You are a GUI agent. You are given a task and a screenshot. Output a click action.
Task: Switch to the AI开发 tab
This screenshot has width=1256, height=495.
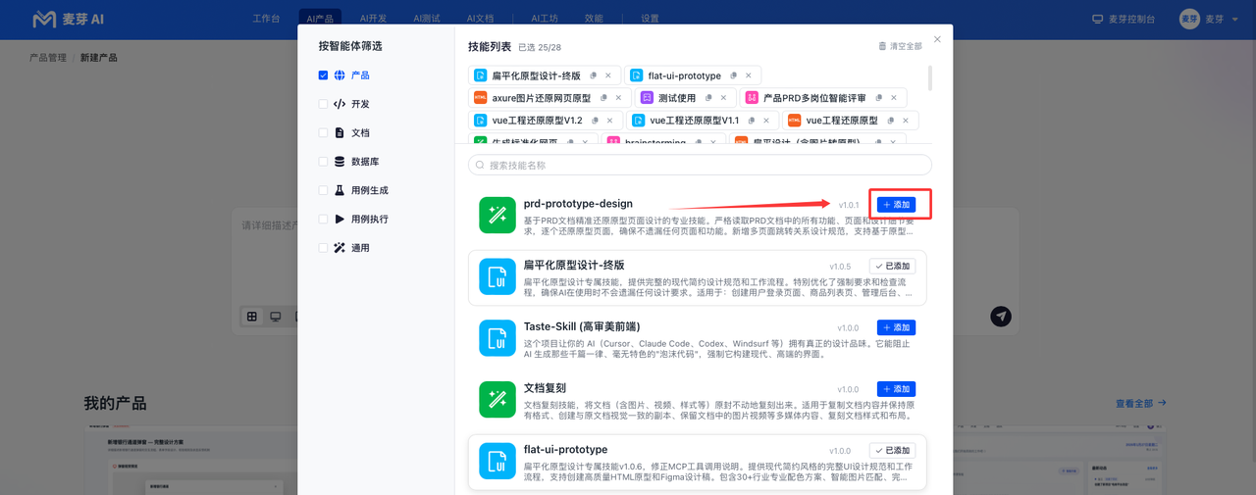click(373, 19)
